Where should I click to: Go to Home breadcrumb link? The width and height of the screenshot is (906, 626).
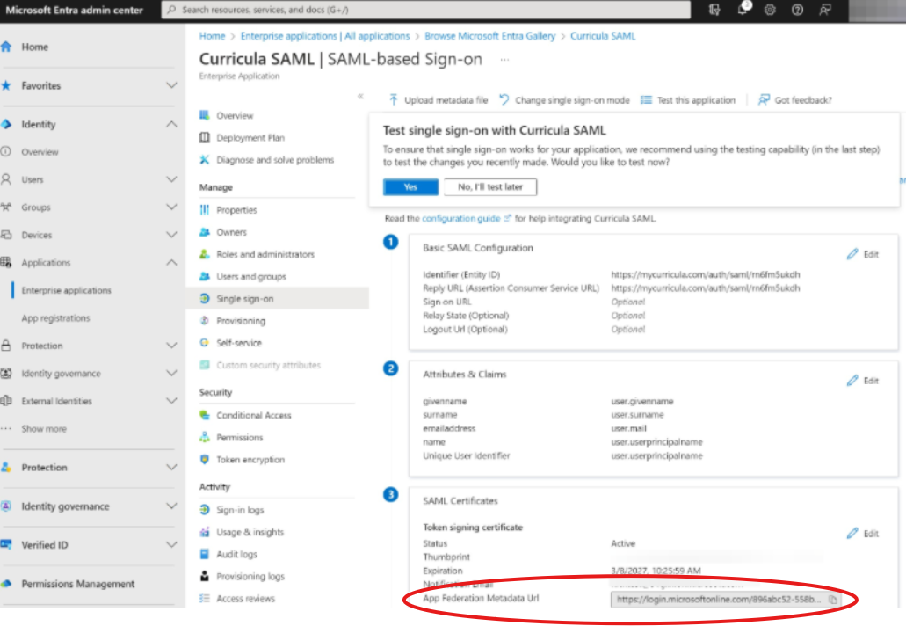coord(212,36)
